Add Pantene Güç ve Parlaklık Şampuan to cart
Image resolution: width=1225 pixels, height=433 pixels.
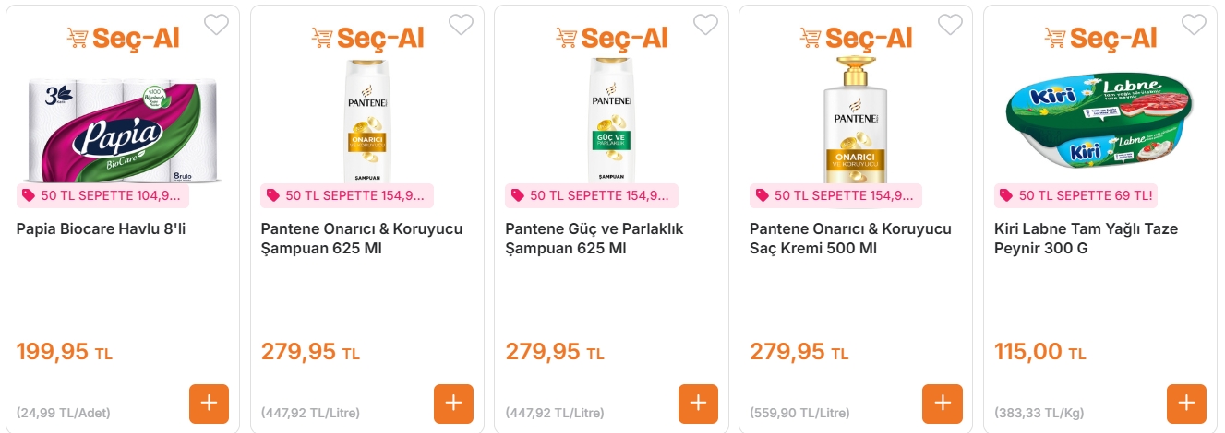pos(698,404)
